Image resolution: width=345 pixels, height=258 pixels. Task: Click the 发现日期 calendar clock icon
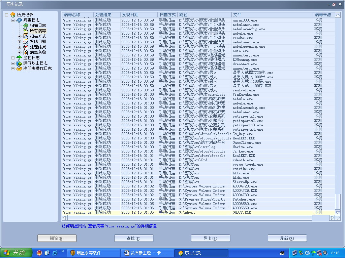coord(26,42)
